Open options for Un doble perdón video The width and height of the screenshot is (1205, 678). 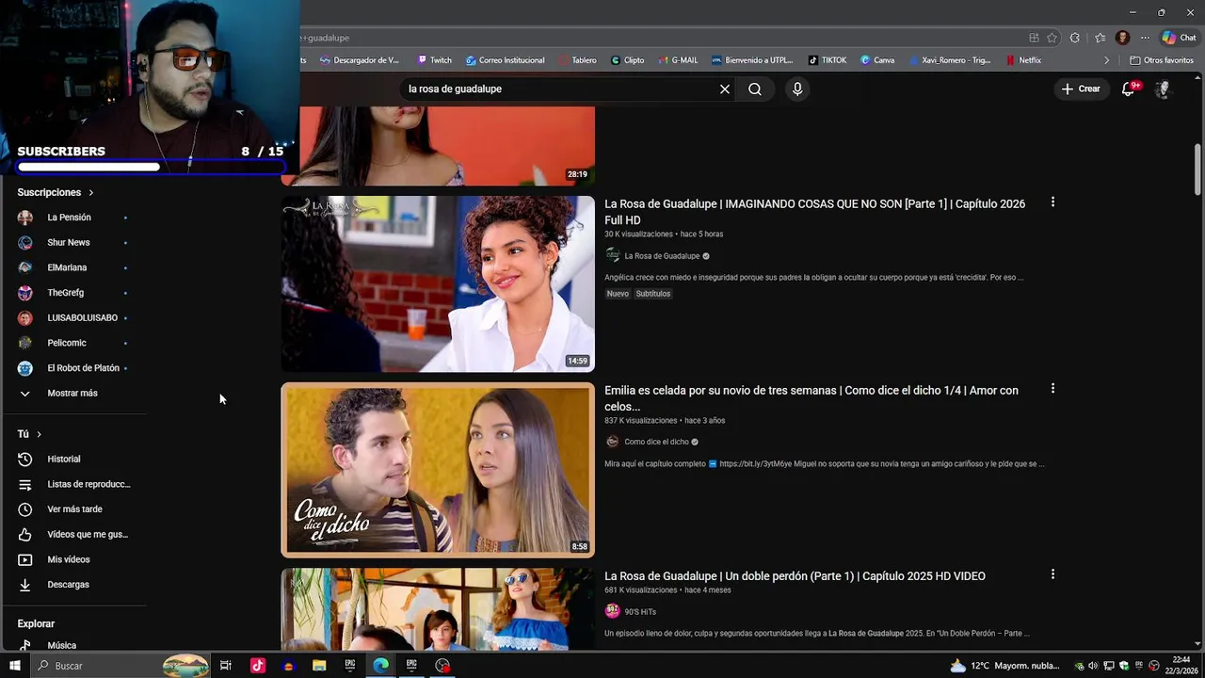point(1052,574)
